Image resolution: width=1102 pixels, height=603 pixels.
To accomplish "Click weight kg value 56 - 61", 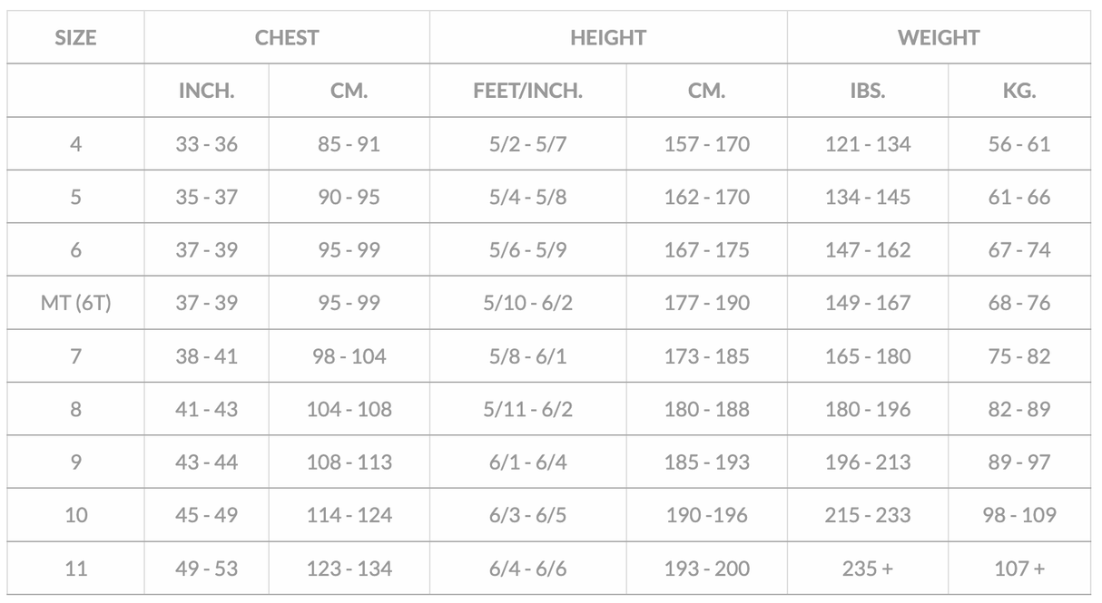I will 1019,144.
